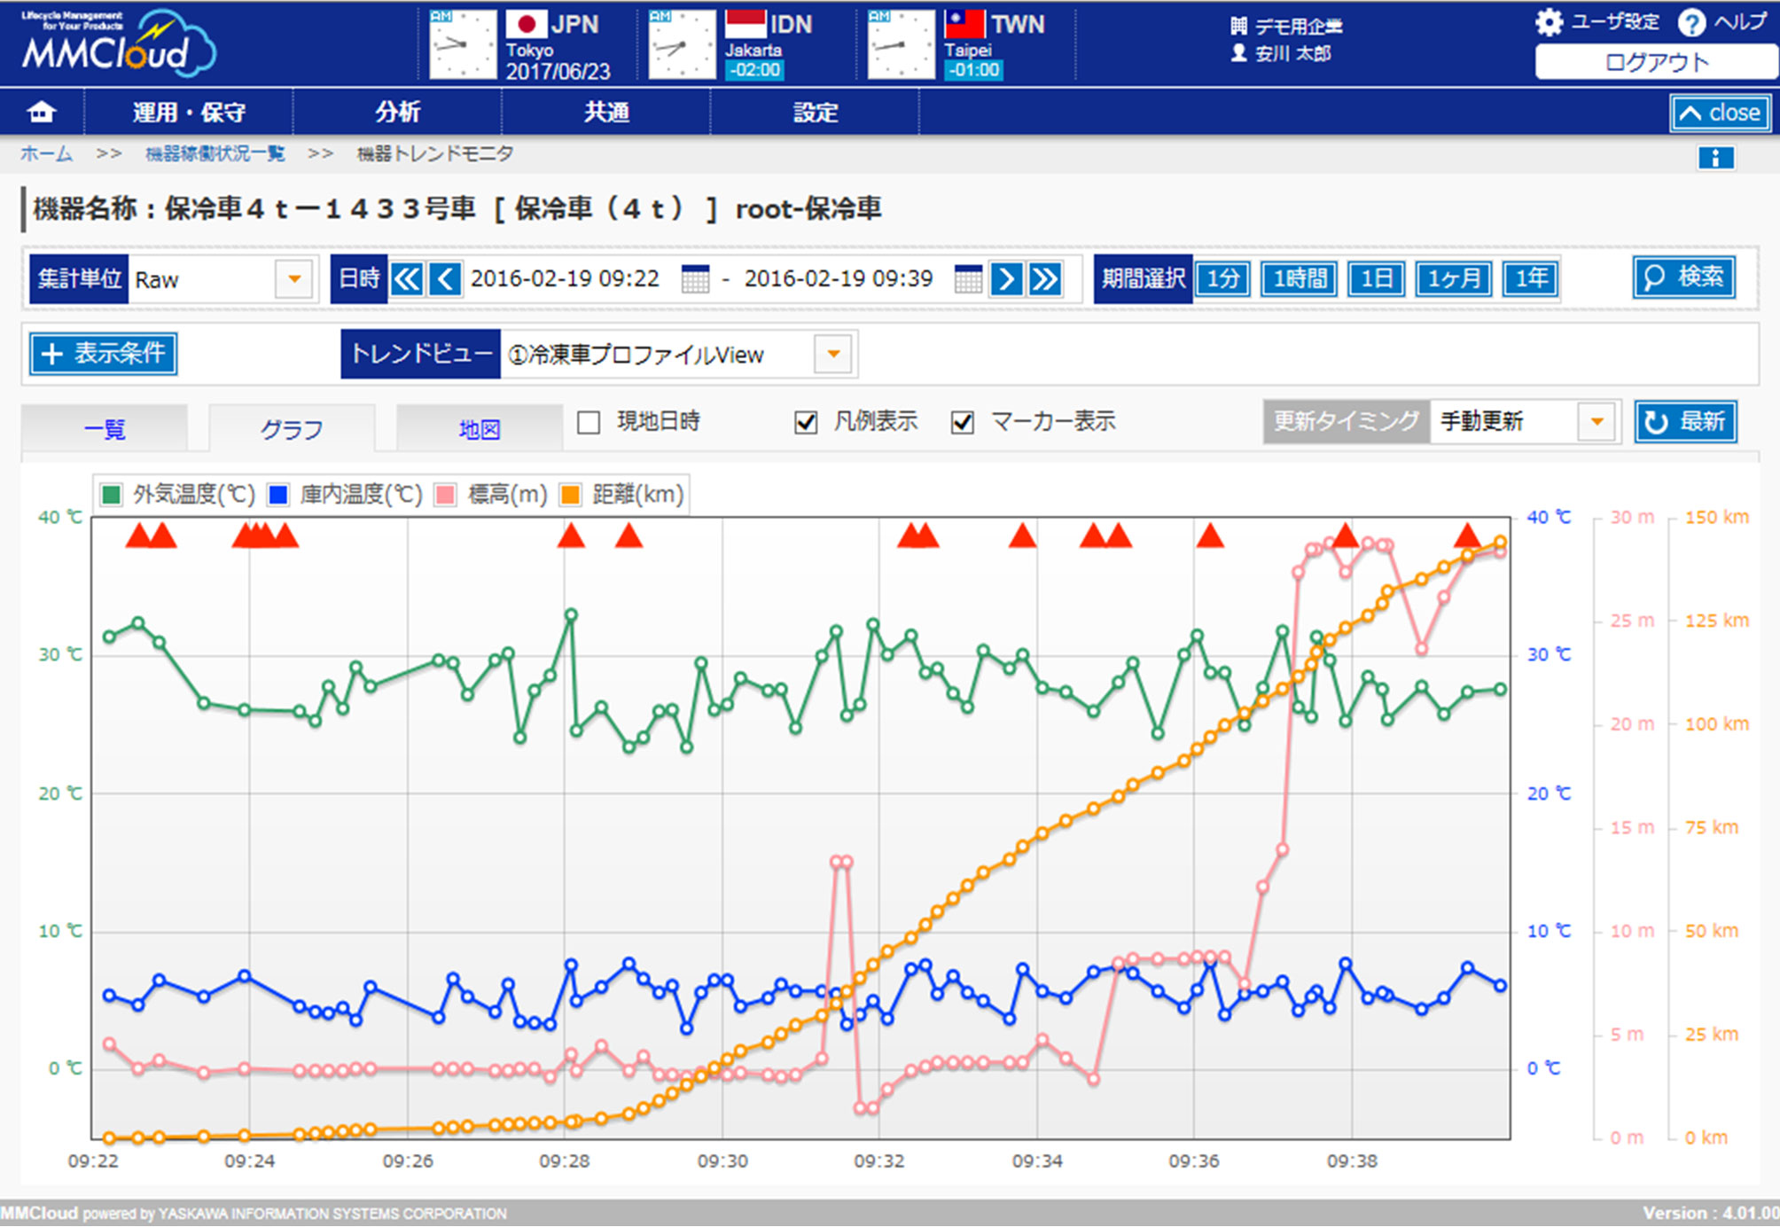Click the Taipei clock icon
The width and height of the screenshot is (1780, 1227).
click(x=901, y=44)
